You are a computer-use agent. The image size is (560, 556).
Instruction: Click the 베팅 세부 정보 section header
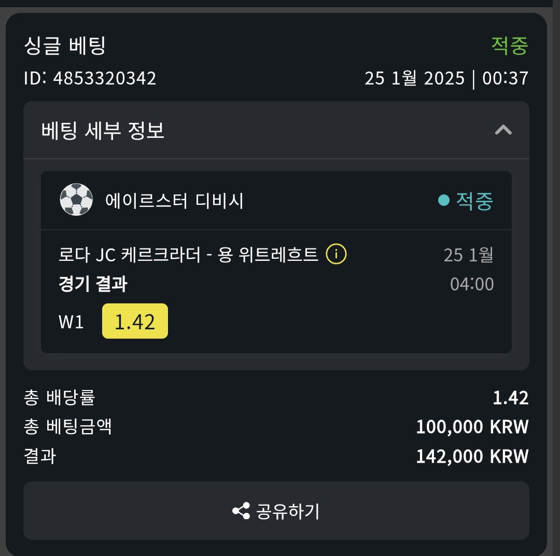tap(276, 130)
